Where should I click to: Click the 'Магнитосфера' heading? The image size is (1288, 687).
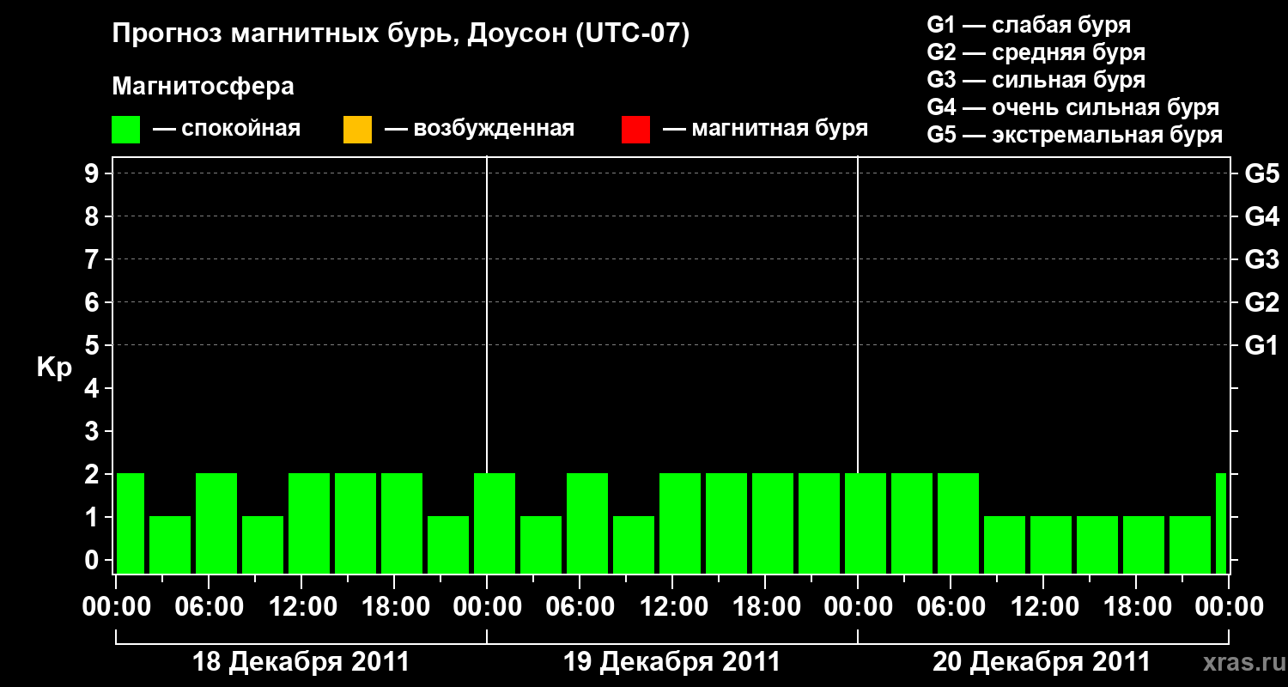(203, 87)
